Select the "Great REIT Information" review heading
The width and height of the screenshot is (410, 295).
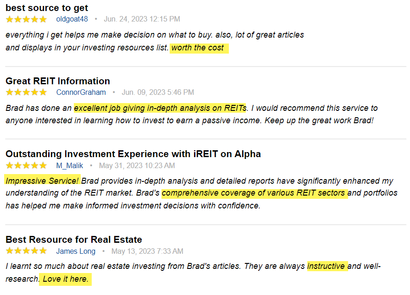[58, 81]
